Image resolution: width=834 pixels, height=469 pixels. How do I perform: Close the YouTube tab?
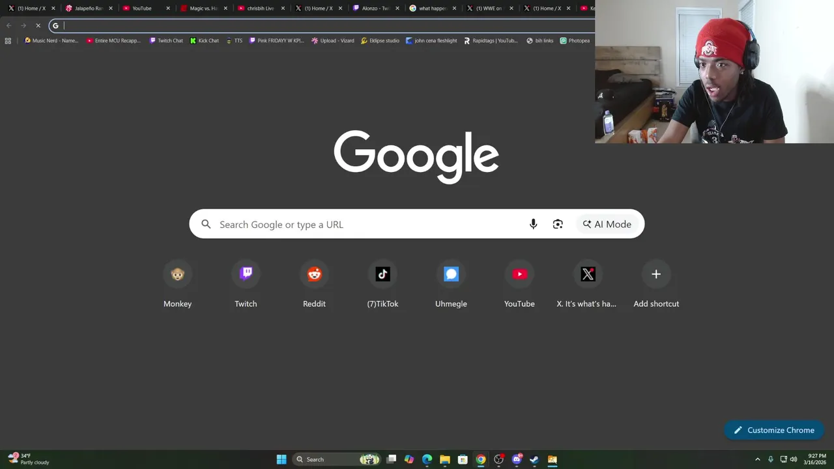[x=168, y=8]
